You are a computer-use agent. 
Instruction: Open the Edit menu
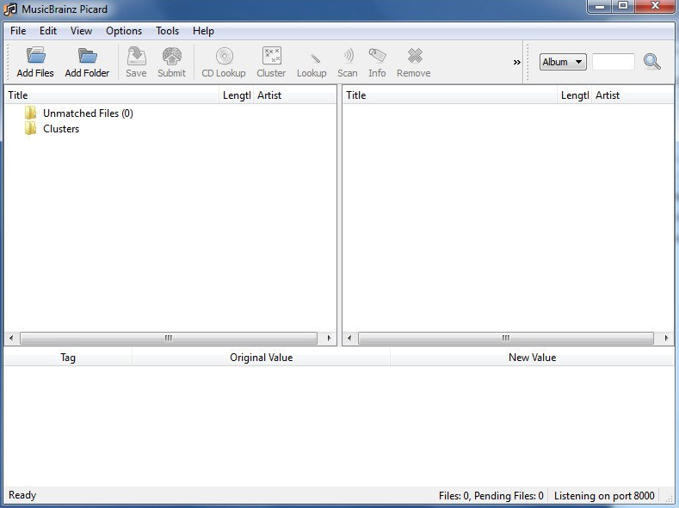point(48,31)
